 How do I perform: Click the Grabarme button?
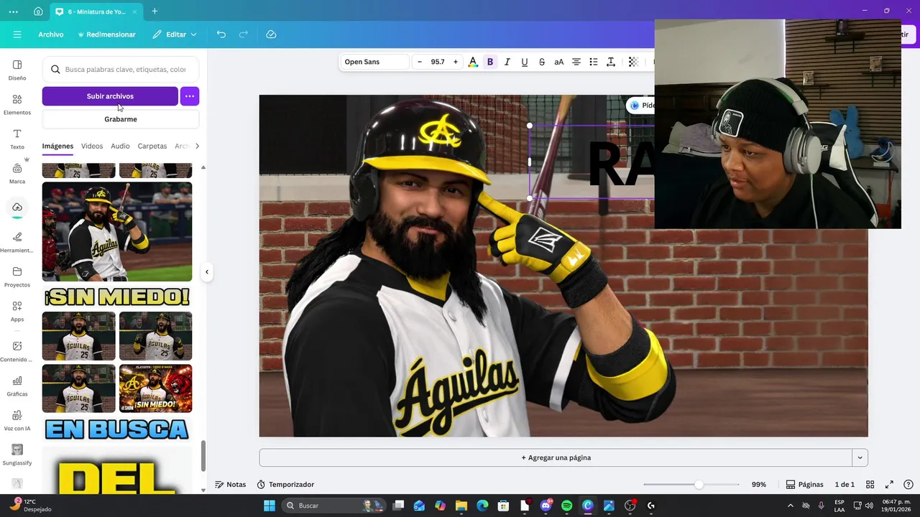[x=121, y=119]
